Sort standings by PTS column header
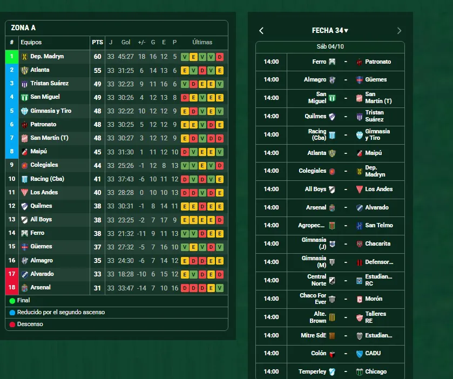 pyautogui.click(x=97, y=42)
